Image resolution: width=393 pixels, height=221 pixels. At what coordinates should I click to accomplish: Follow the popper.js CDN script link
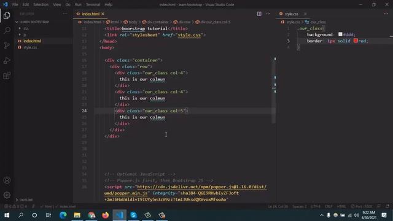(x=202, y=187)
